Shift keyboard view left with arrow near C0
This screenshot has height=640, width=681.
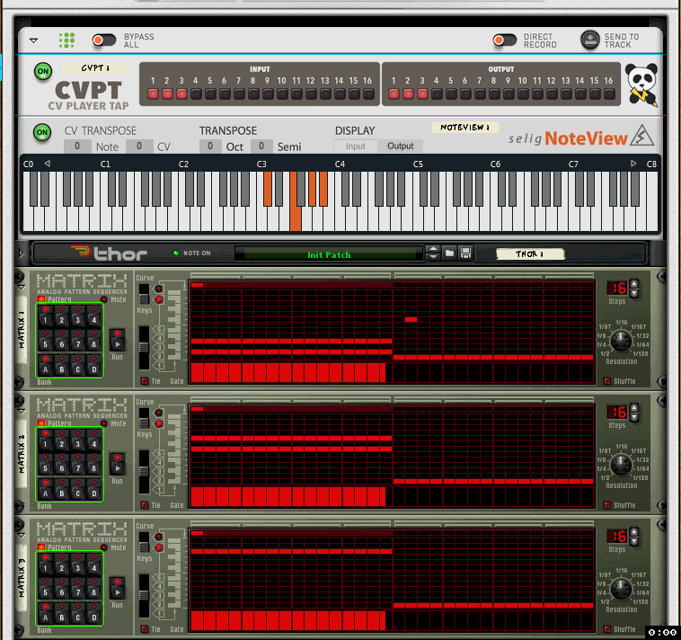(x=48, y=164)
